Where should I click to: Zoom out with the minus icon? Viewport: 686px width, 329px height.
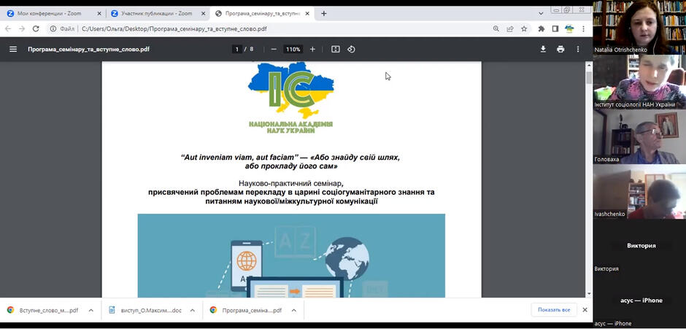point(274,50)
